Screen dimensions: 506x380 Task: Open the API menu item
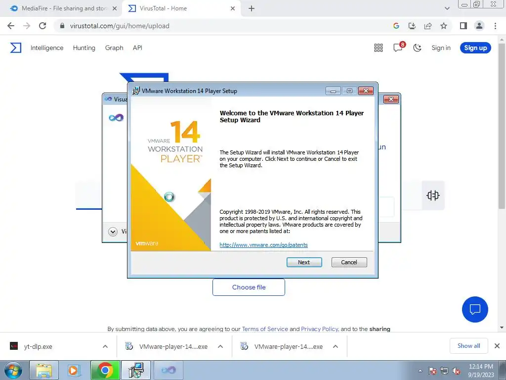(137, 48)
